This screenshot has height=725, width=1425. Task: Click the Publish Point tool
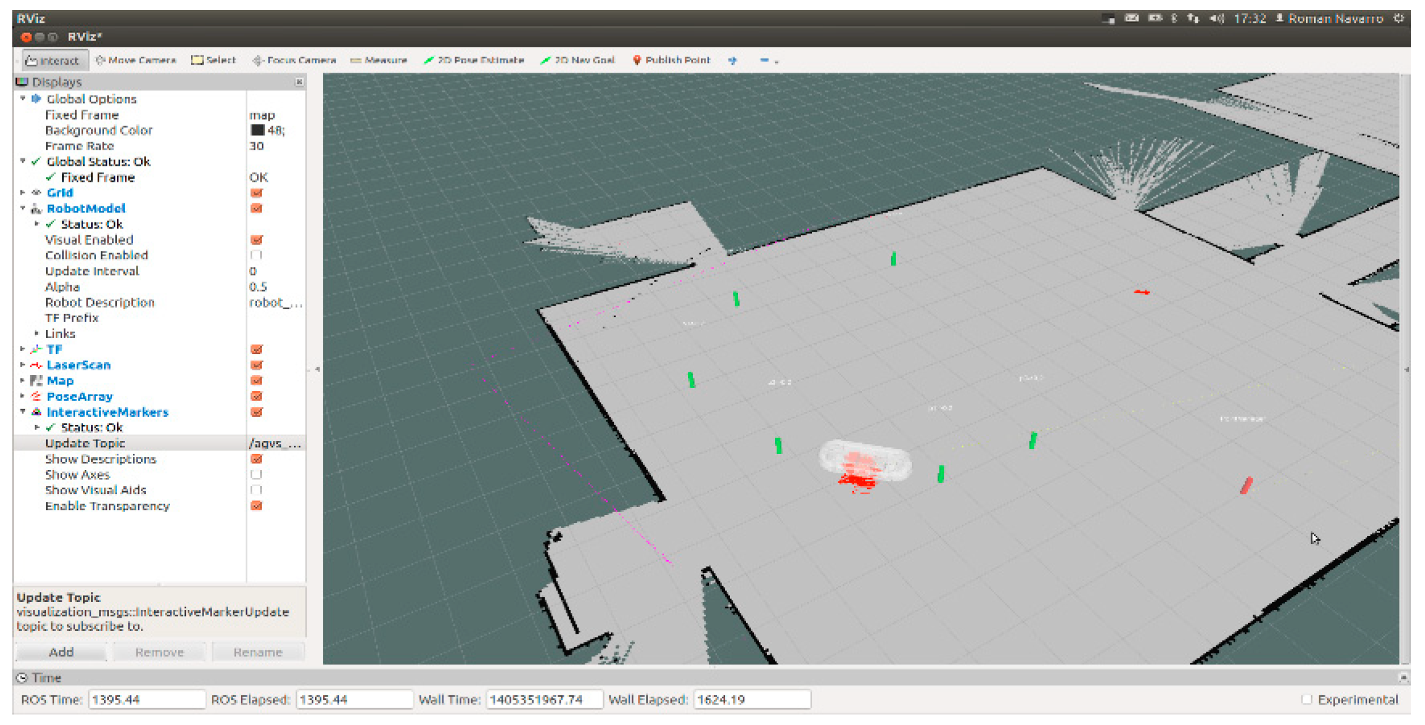tap(671, 60)
